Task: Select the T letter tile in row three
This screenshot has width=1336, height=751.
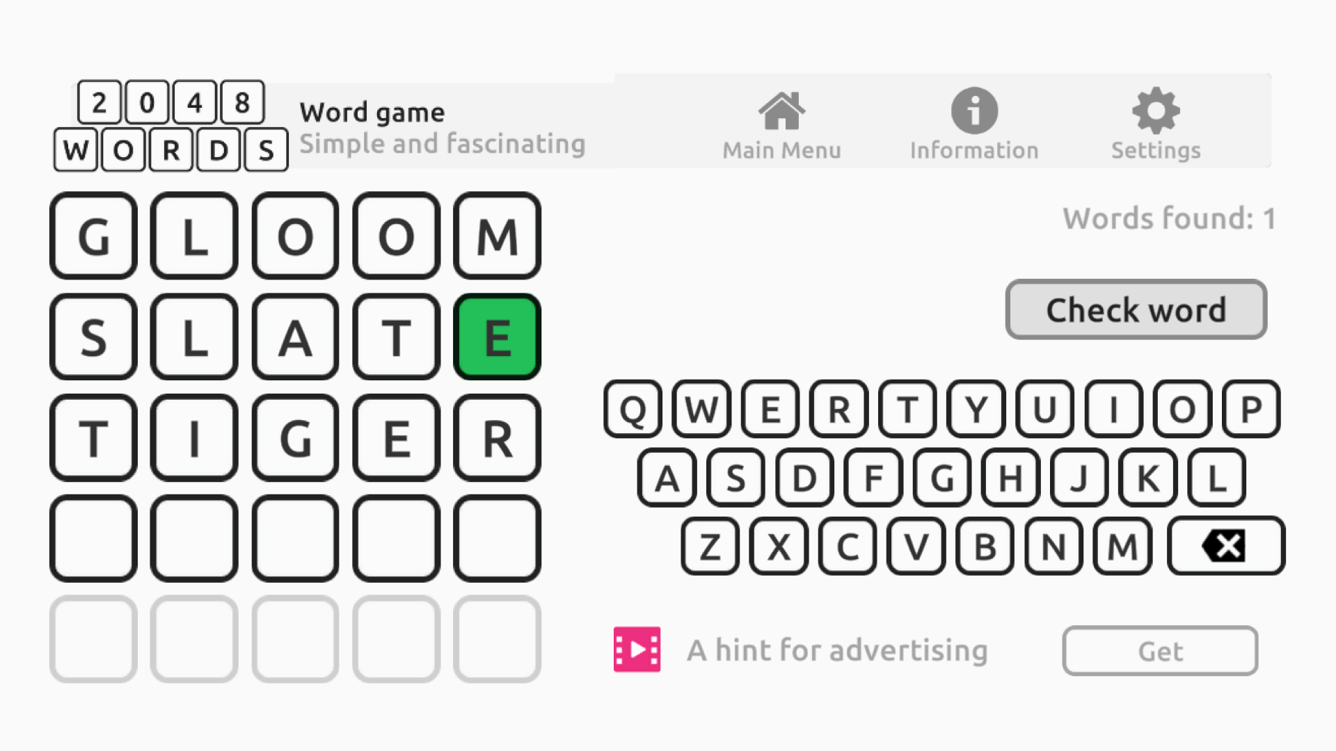Action: [93, 437]
